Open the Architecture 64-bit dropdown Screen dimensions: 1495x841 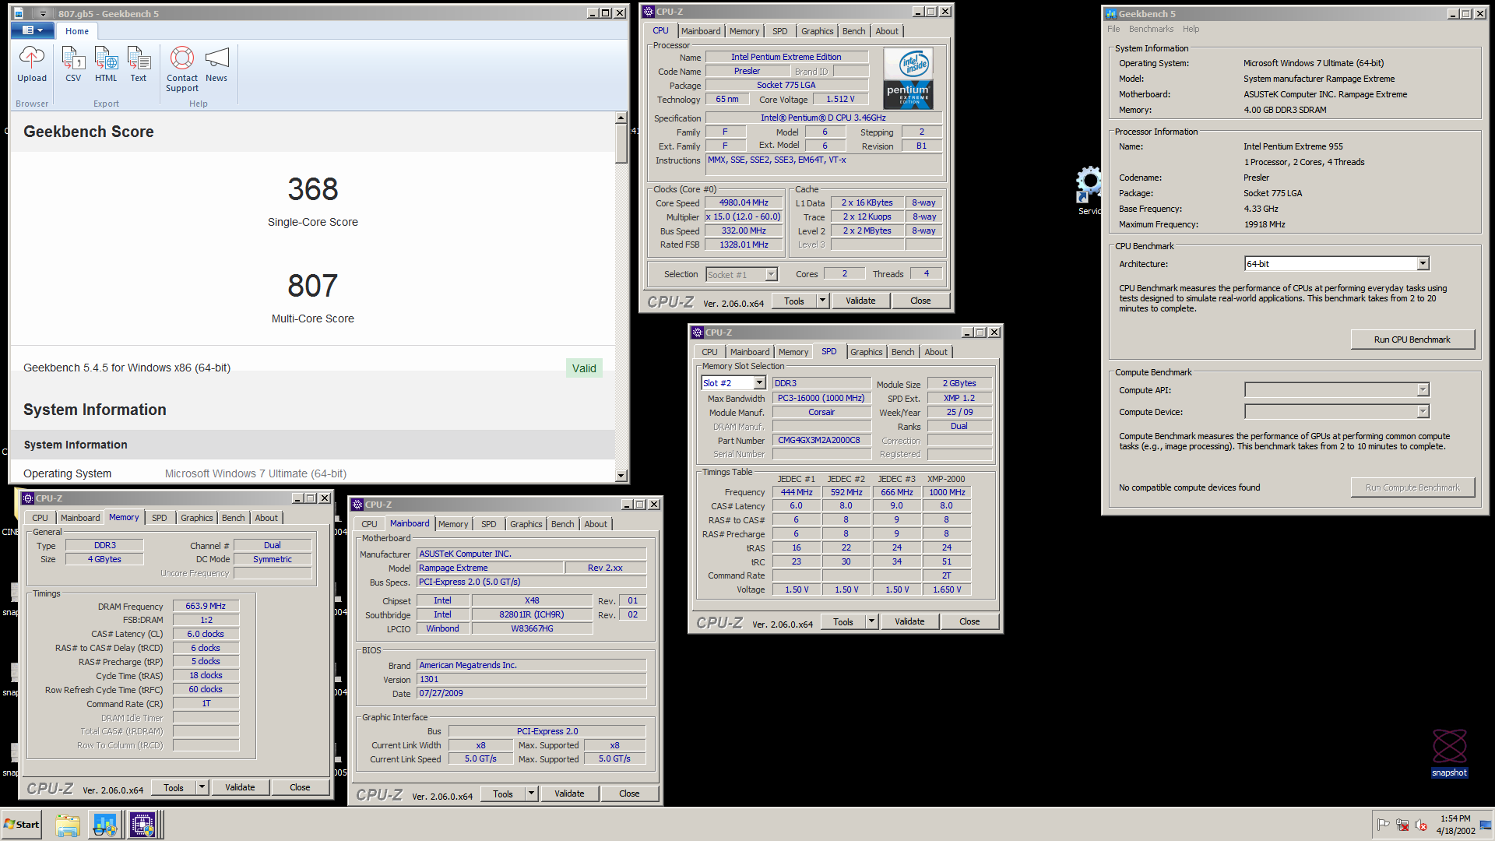pyautogui.click(x=1337, y=264)
